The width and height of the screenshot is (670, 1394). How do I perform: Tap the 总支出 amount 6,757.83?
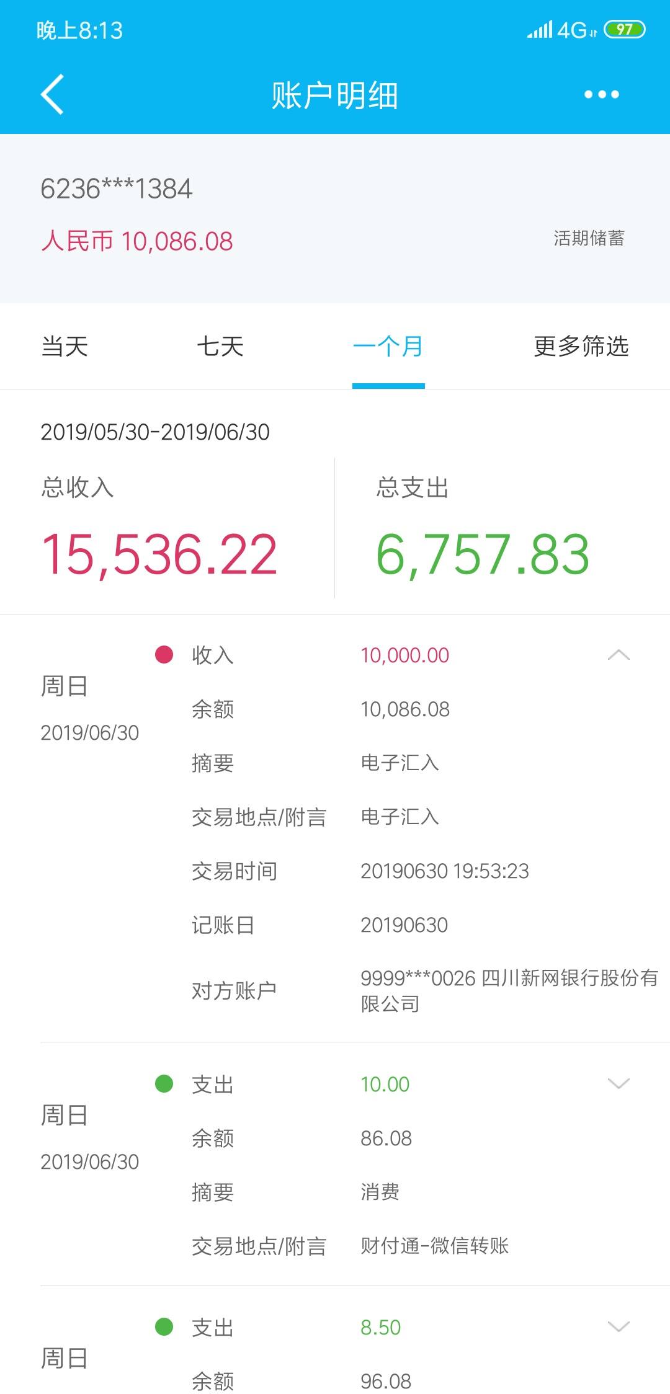pyautogui.click(x=483, y=554)
